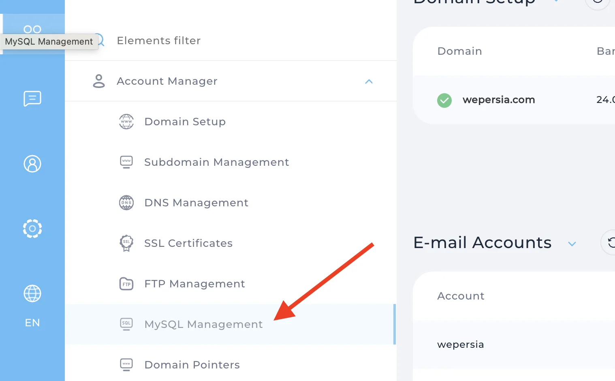Click the Domain Setup globe icon
This screenshot has width=615, height=381.
(126, 122)
